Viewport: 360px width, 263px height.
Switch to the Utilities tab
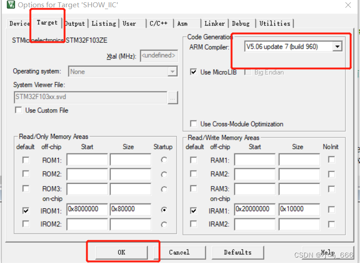(x=275, y=23)
